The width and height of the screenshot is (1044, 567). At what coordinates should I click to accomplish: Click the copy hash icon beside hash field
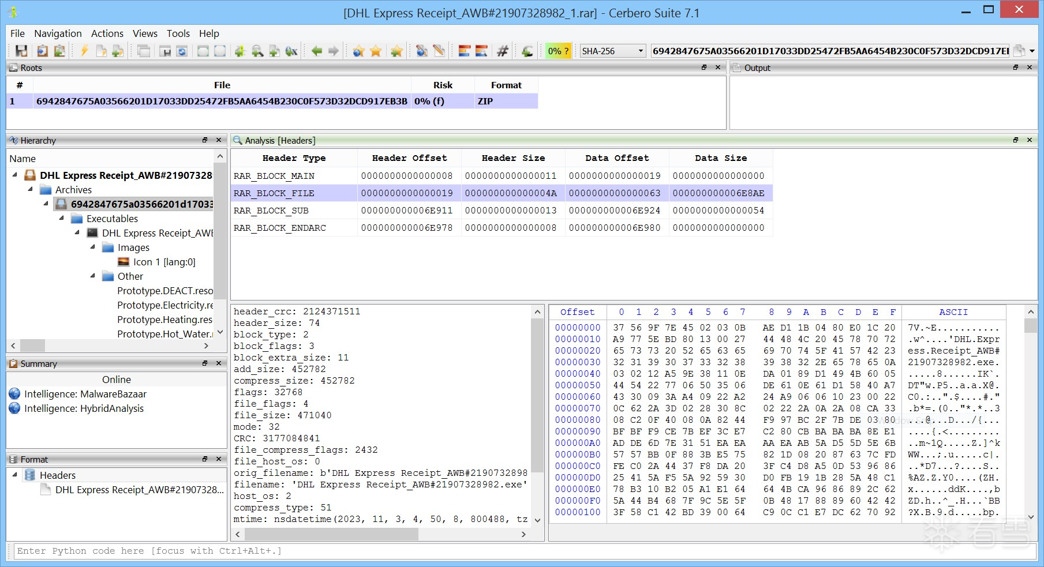[x=1019, y=51]
